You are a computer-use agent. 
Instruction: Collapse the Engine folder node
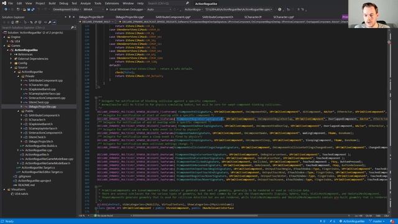4,37
